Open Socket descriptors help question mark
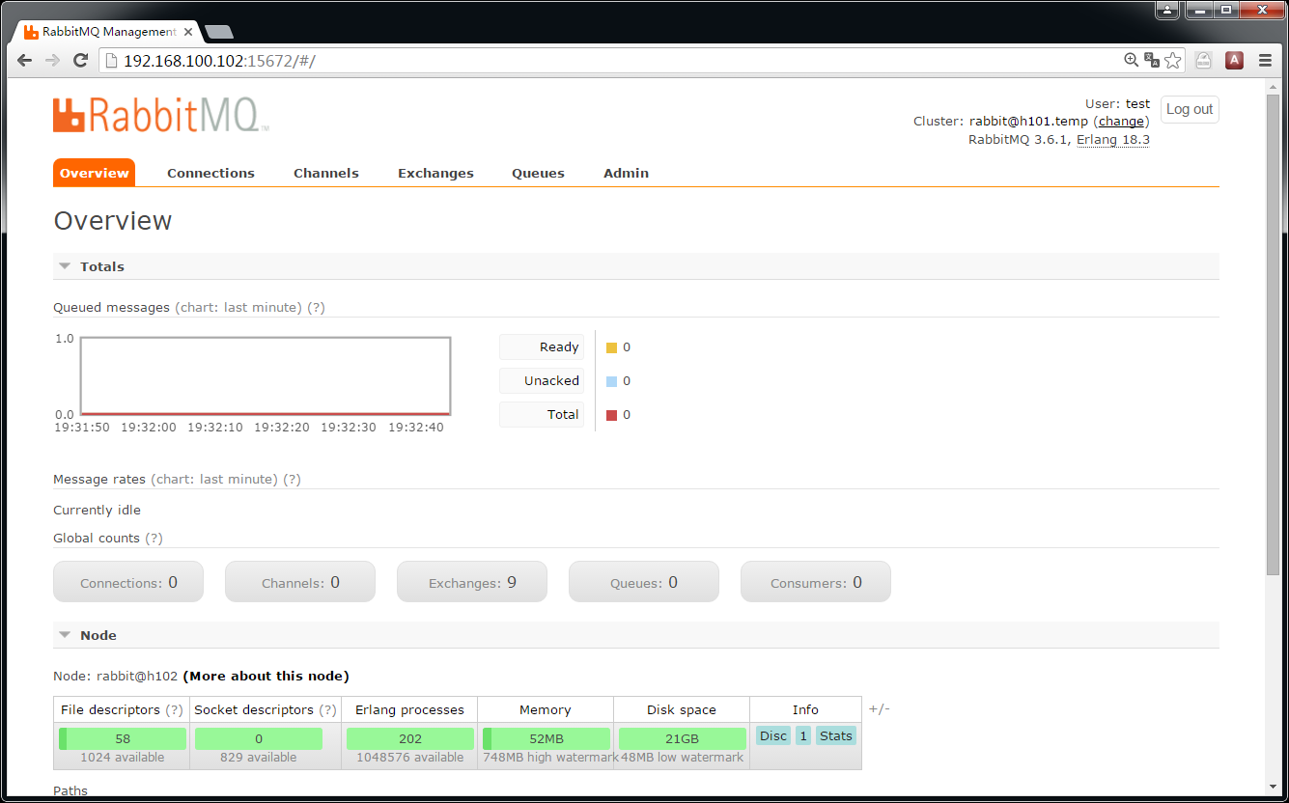Viewport: 1289px width, 803px height. point(327,709)
